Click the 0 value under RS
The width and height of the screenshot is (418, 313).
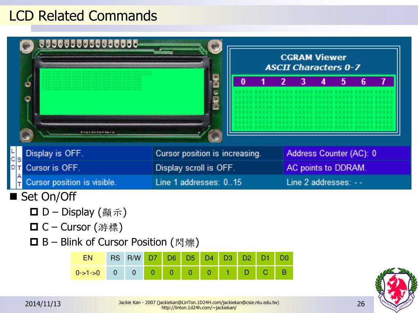(x=115, y=273)
